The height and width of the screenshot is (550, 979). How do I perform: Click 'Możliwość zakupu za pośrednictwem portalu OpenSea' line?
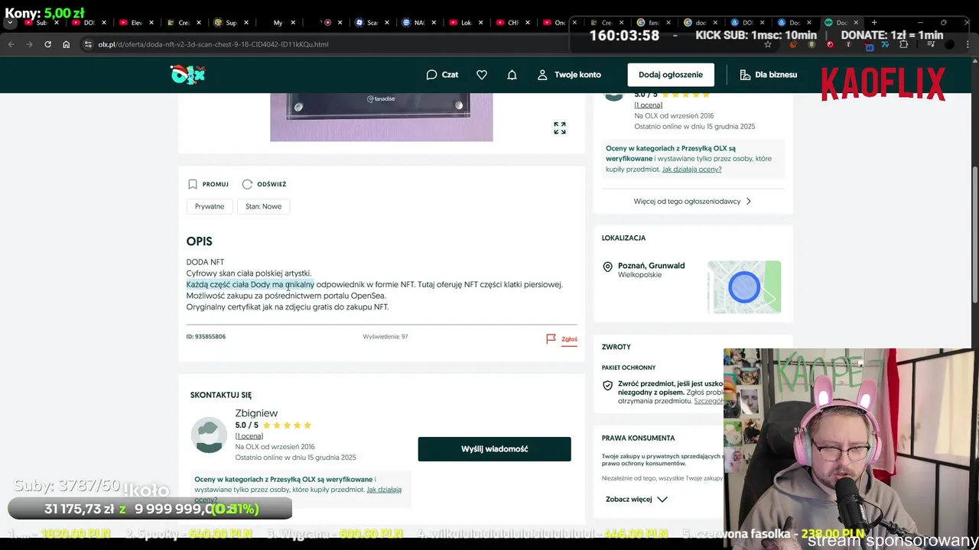click(x=286, y=296)
